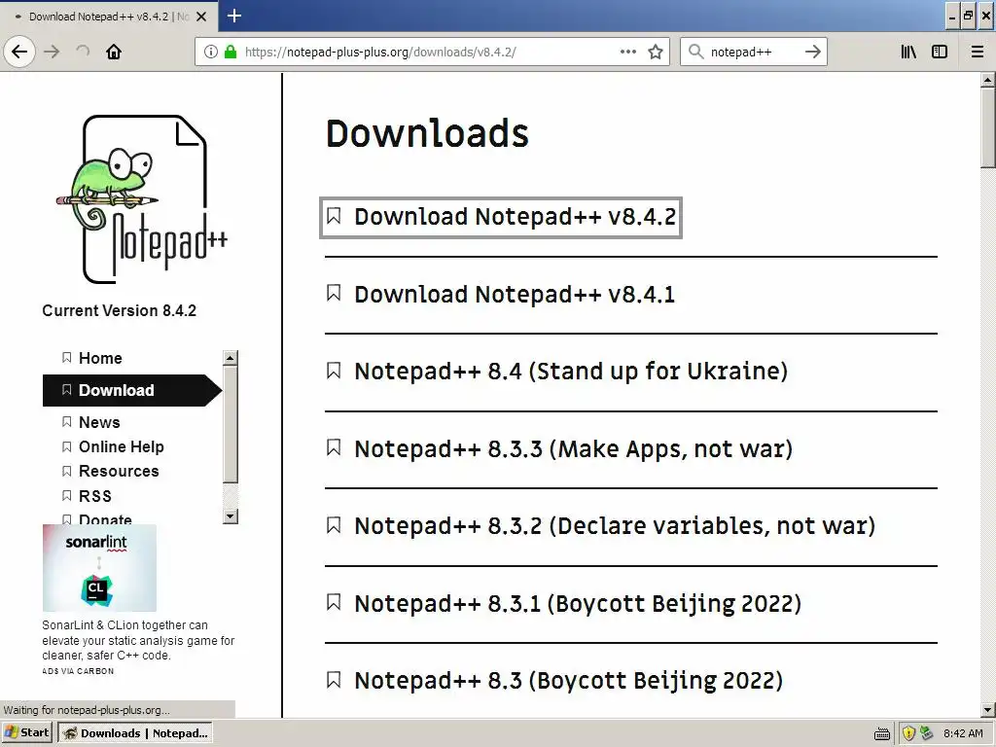Open the Resources sidebar link
Image resolution: width=996 pixels, height=747 pixels.
(x=119, y=472)
